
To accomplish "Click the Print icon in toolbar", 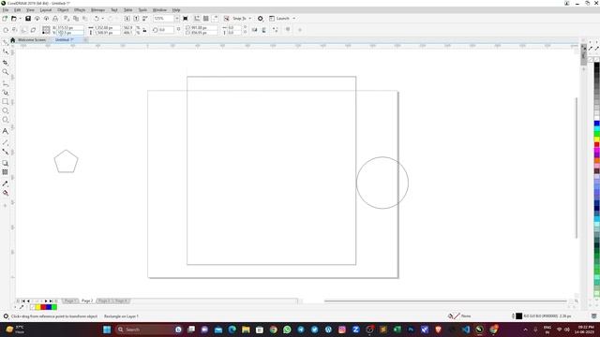I will 55,19.
